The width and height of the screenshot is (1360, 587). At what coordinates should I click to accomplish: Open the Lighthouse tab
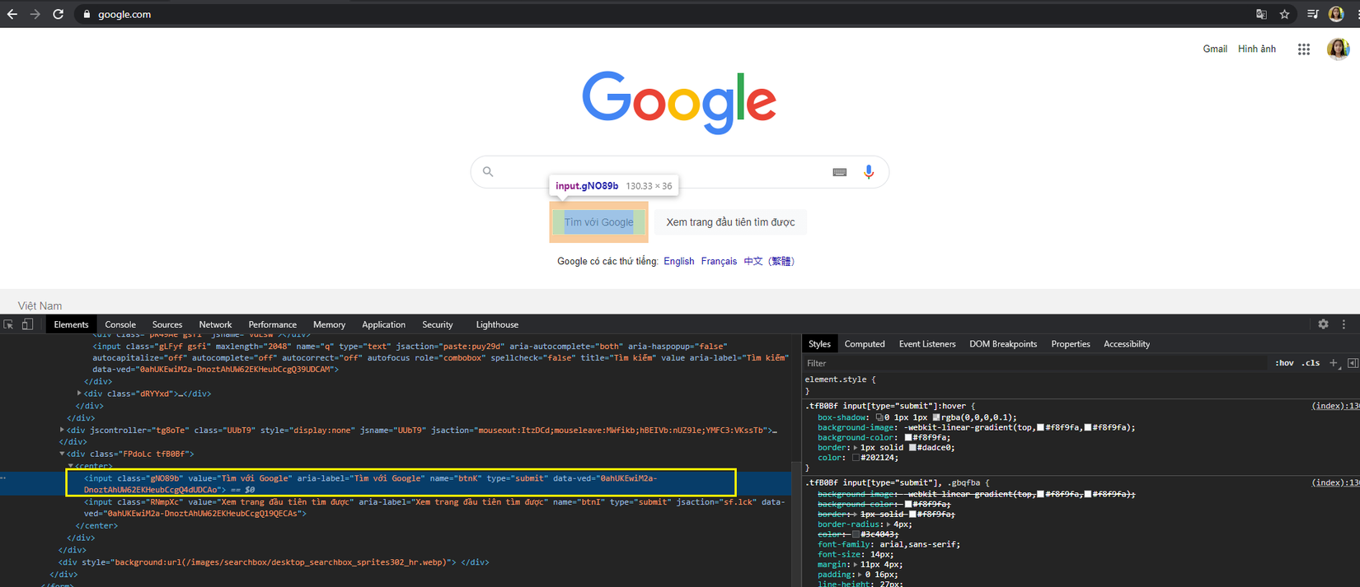point(497,324)
